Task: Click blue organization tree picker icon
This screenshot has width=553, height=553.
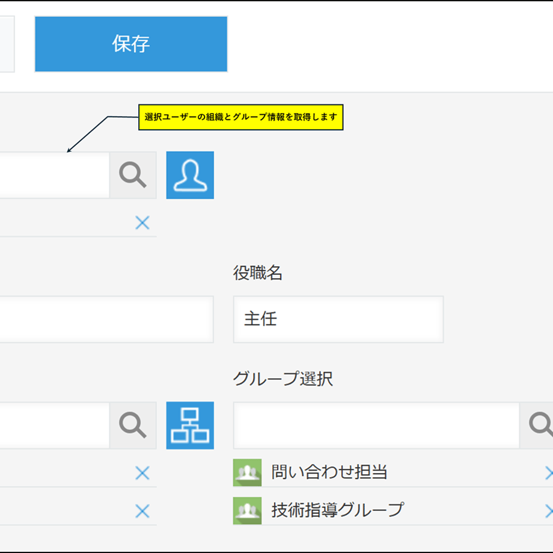Action: 190,426
